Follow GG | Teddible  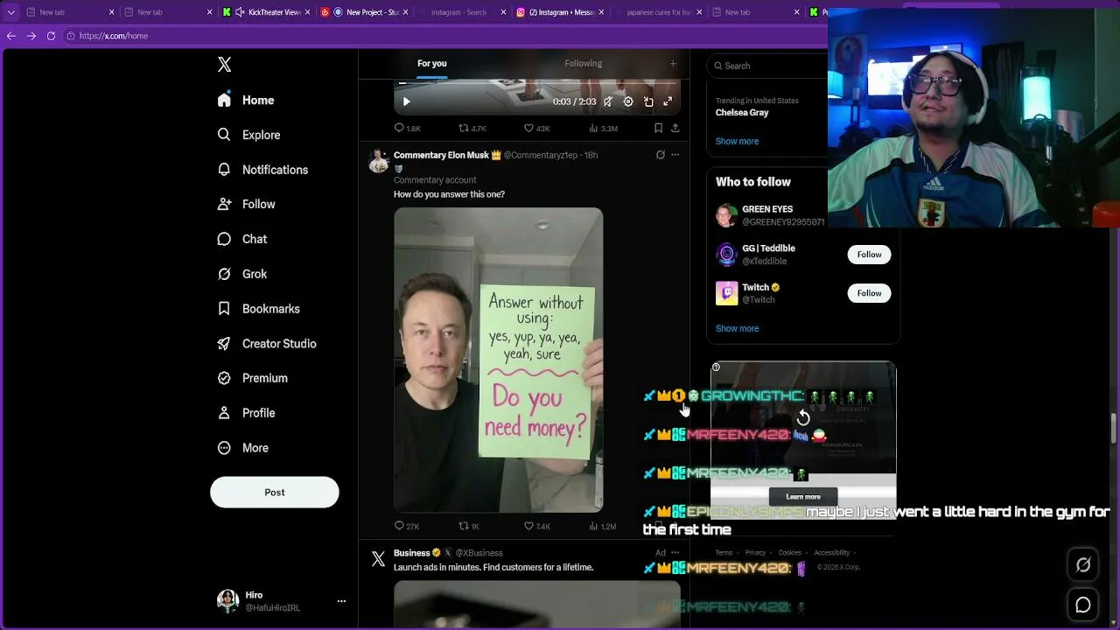coord(869,255)
